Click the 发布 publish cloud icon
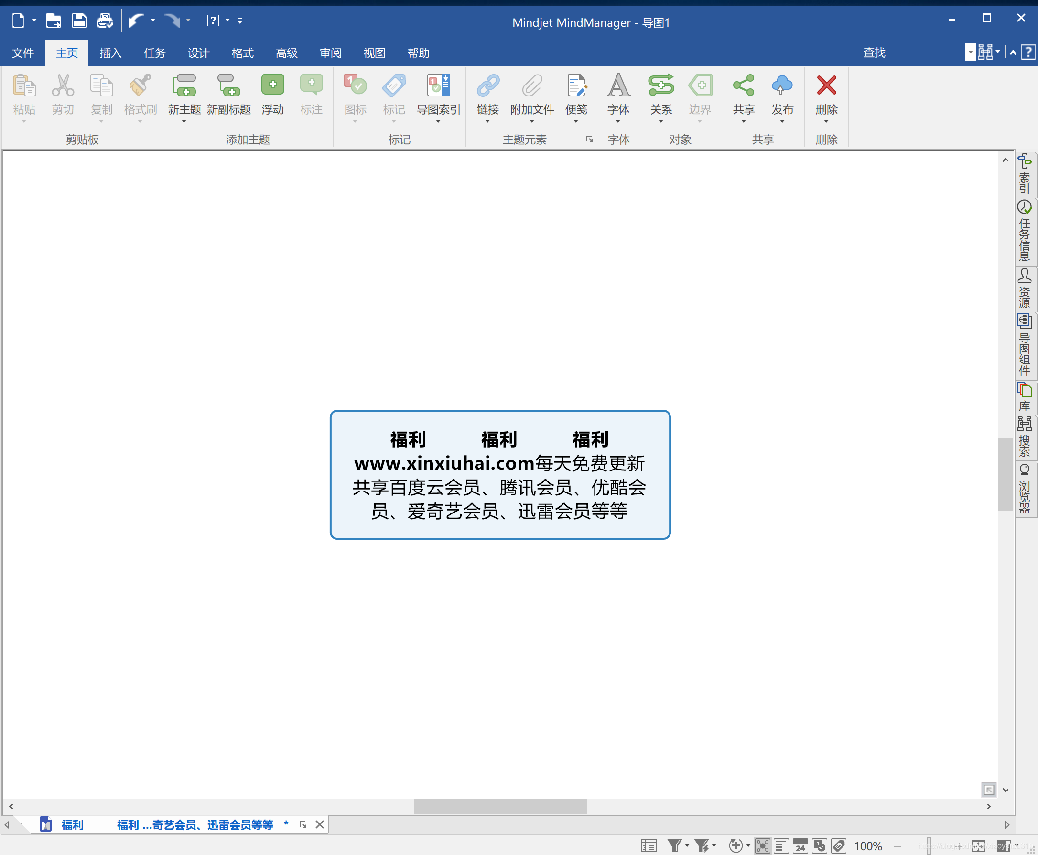Viewport: 1038px width, 855px height. [x=782, y=85]
